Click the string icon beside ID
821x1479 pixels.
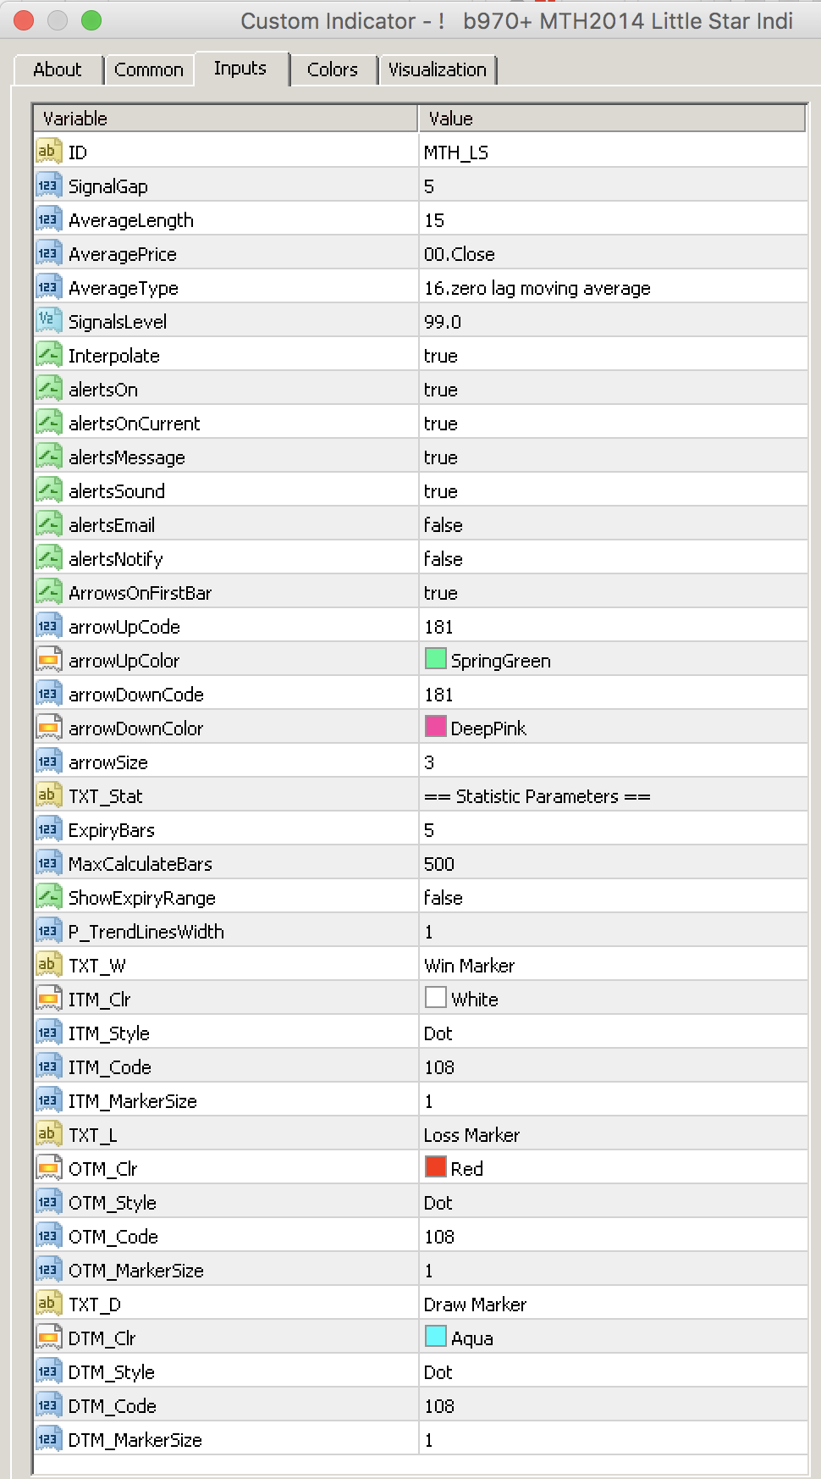pos(48,152)
